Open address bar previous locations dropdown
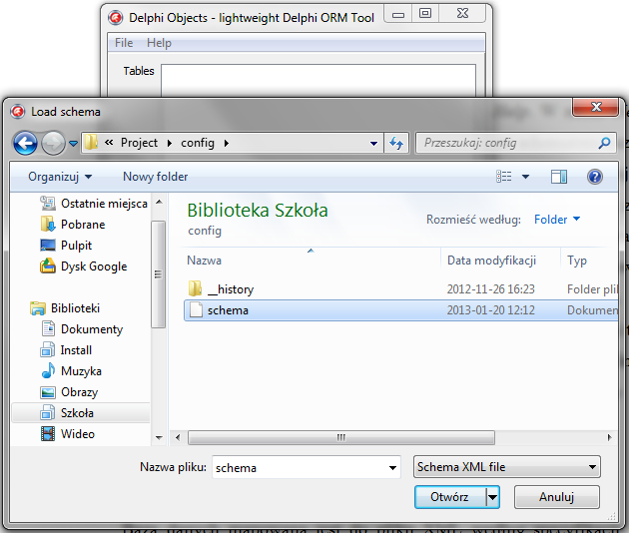629x533 pixels. coord(373,143)
